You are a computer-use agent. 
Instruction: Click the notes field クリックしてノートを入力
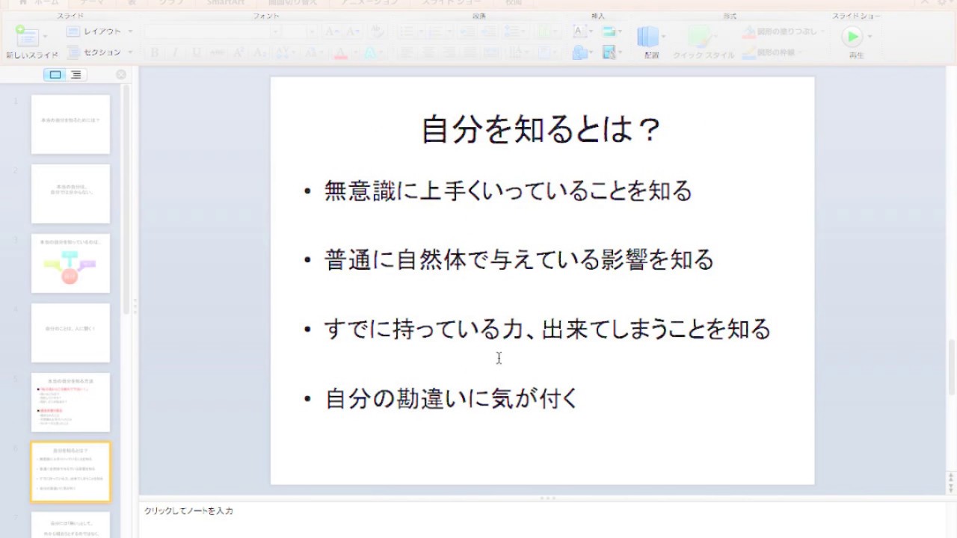(x=188, y=511)
